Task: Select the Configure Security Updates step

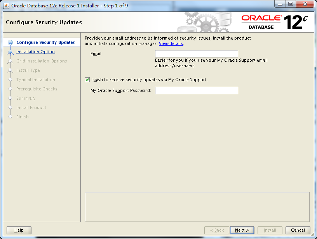Action: click(45, 42)
